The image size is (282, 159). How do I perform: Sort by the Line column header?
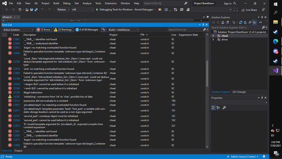(x=174, y=35)
